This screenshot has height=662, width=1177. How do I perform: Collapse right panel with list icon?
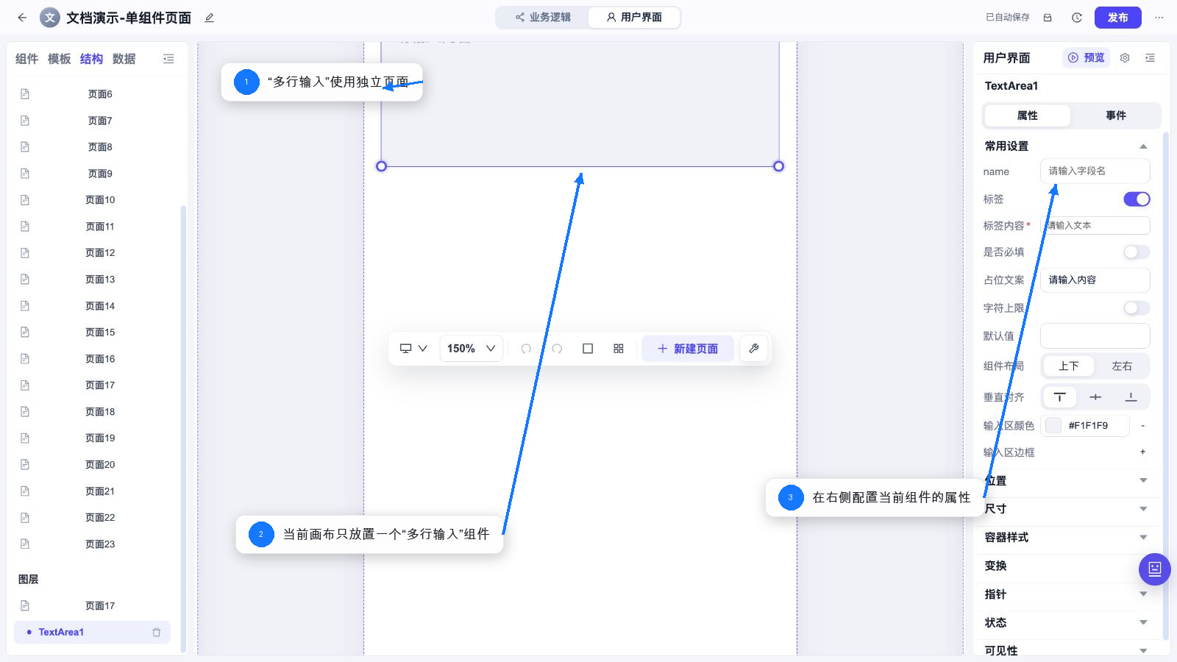point(1150,57)
